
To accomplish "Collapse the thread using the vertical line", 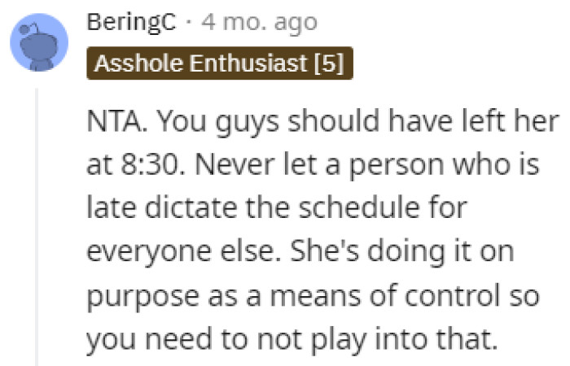I will [37, 228].
